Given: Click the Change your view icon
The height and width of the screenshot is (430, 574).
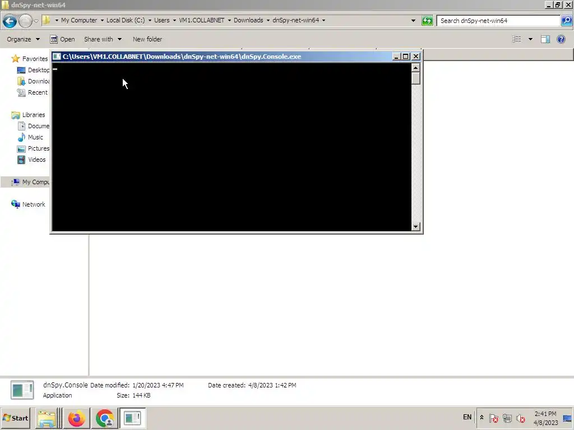Looking at the screenshot, I should tap(516, 39).
